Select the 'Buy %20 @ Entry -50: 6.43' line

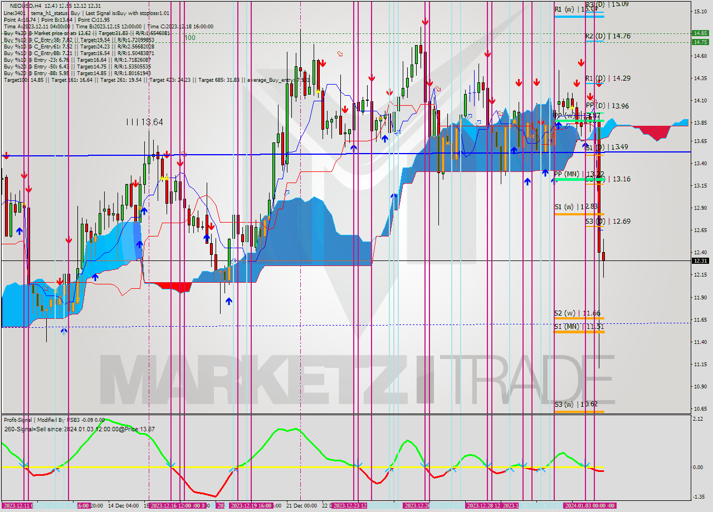pyautogui.click(x=77, y=66)
